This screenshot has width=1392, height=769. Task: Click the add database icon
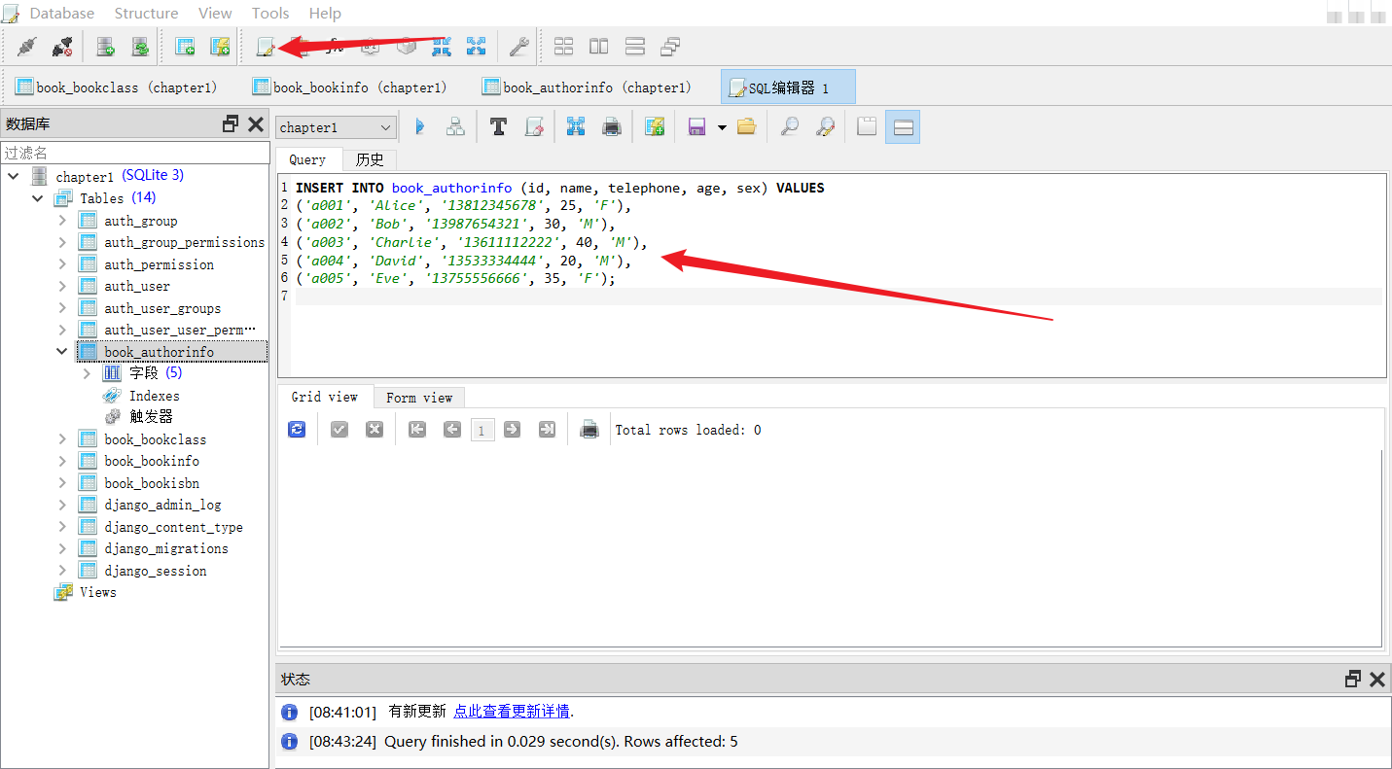[x=105, y=46]
